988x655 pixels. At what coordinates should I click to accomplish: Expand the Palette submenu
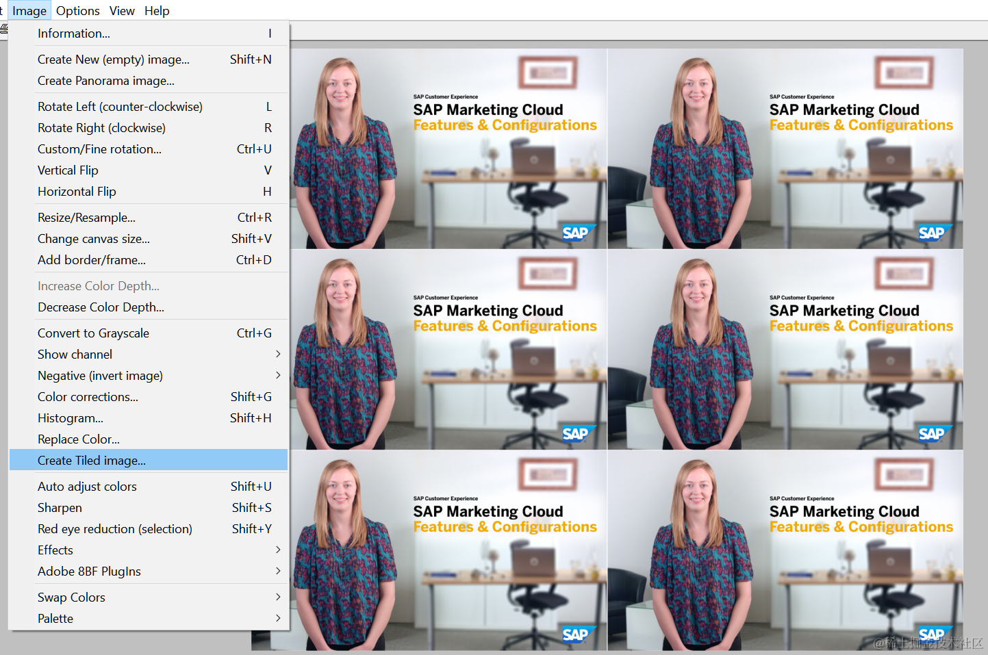click(149, 619)
